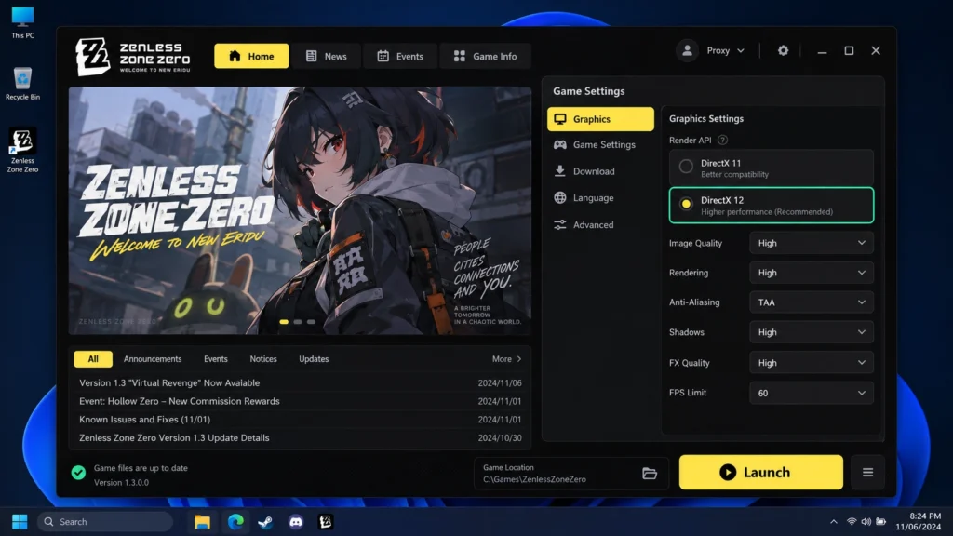The image size is (953, 536).
Task: Browse game location folder icon
Action: [x=650, y=474]
